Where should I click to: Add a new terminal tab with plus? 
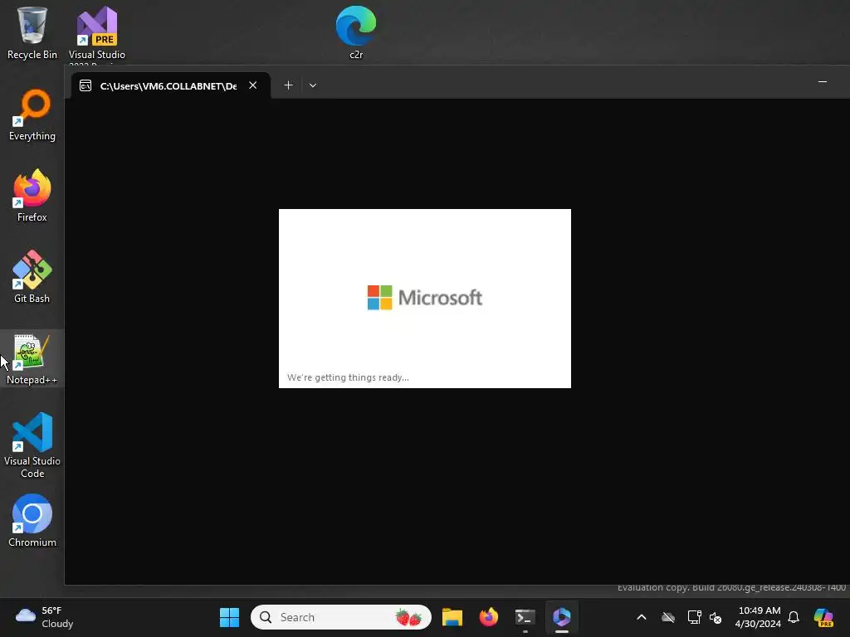(x=288, y=85)
